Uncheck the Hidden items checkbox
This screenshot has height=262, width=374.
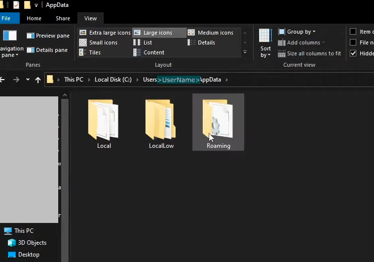point(353,53)
